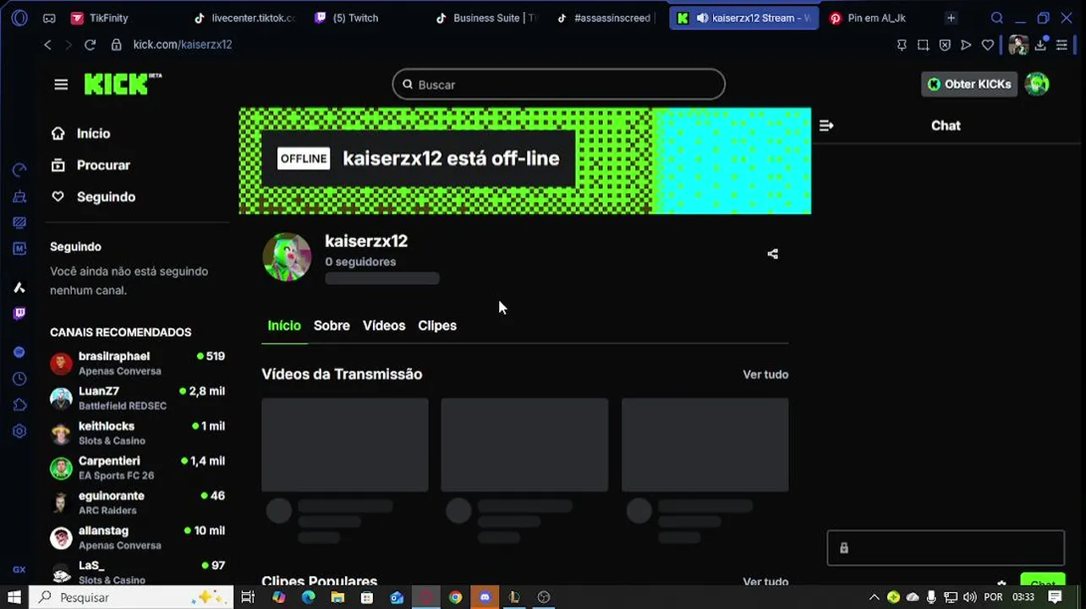Open a new browser tab
This screenshot has height=609, width=1086.
coord(951,18)
